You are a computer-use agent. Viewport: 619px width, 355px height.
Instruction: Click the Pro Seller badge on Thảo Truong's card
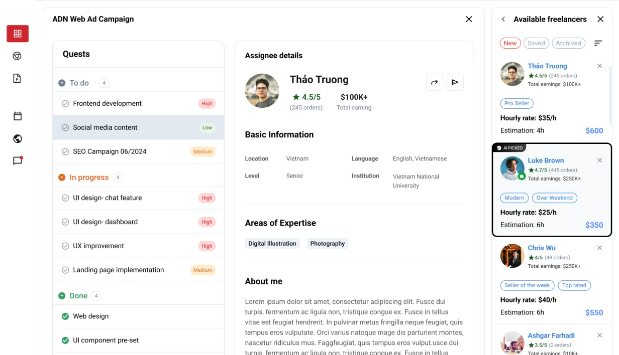point(517,103)
